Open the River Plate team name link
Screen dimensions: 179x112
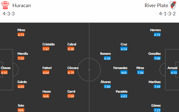coord(157,5)
